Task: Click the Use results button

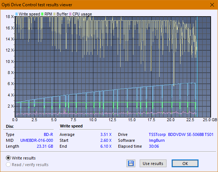Action: point(153,164)
